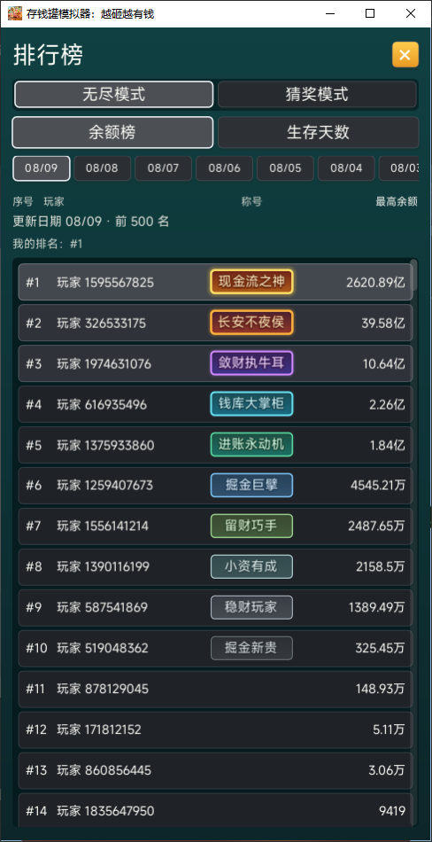Click the balance 325.45万

click(381, 649)
